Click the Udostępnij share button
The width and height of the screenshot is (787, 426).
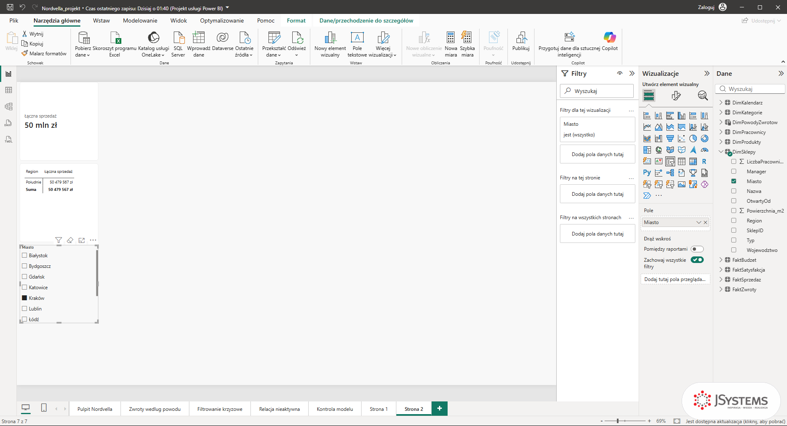762,20
